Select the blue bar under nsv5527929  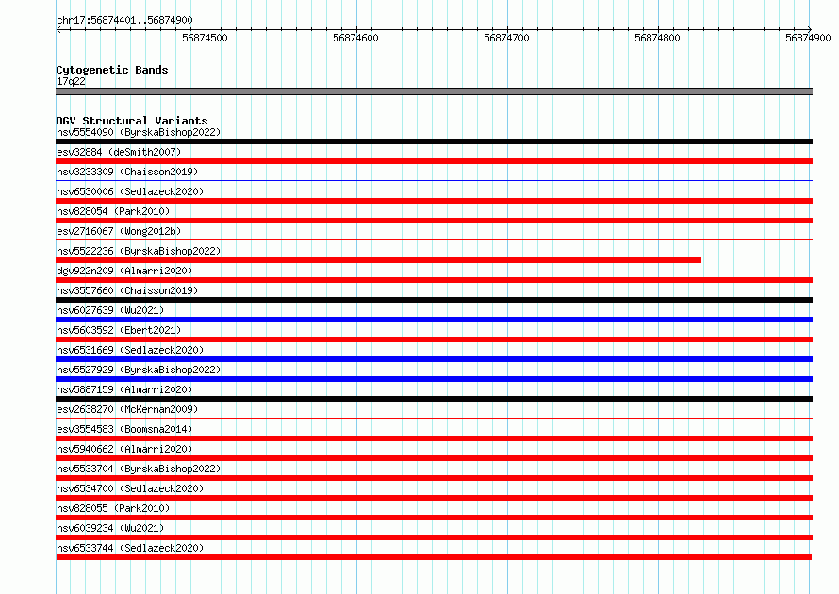[x=434, y=379]
